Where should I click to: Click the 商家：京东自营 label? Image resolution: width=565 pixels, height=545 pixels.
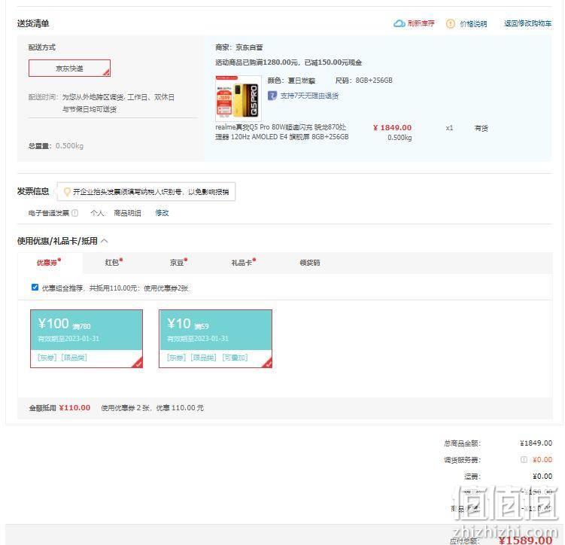click(239, 47)
